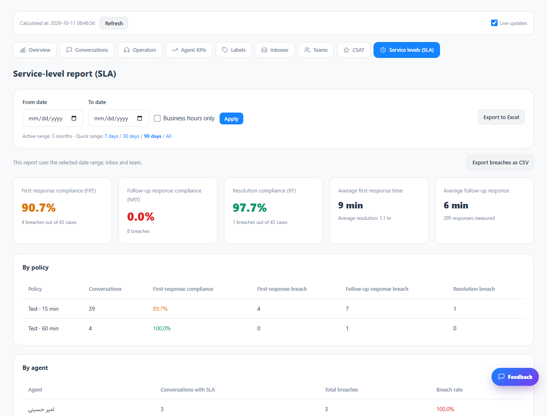Click the Apply button
Screen dimensions: 547x416
pyautogui.click(x=231, y=119)
